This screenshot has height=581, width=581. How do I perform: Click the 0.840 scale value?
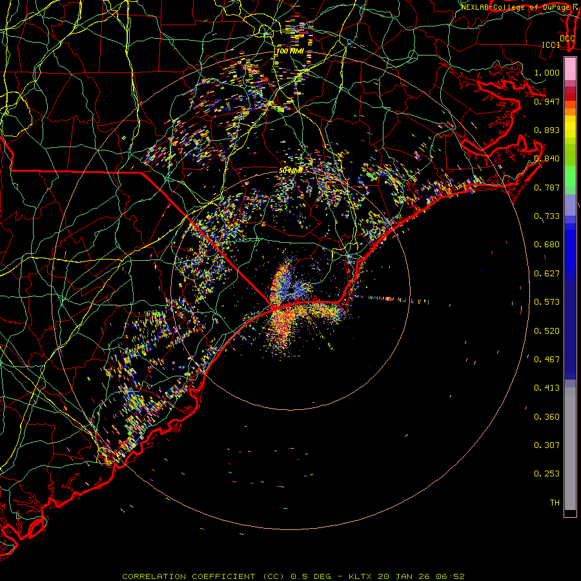pyautogui.click(x=547, y=159)
